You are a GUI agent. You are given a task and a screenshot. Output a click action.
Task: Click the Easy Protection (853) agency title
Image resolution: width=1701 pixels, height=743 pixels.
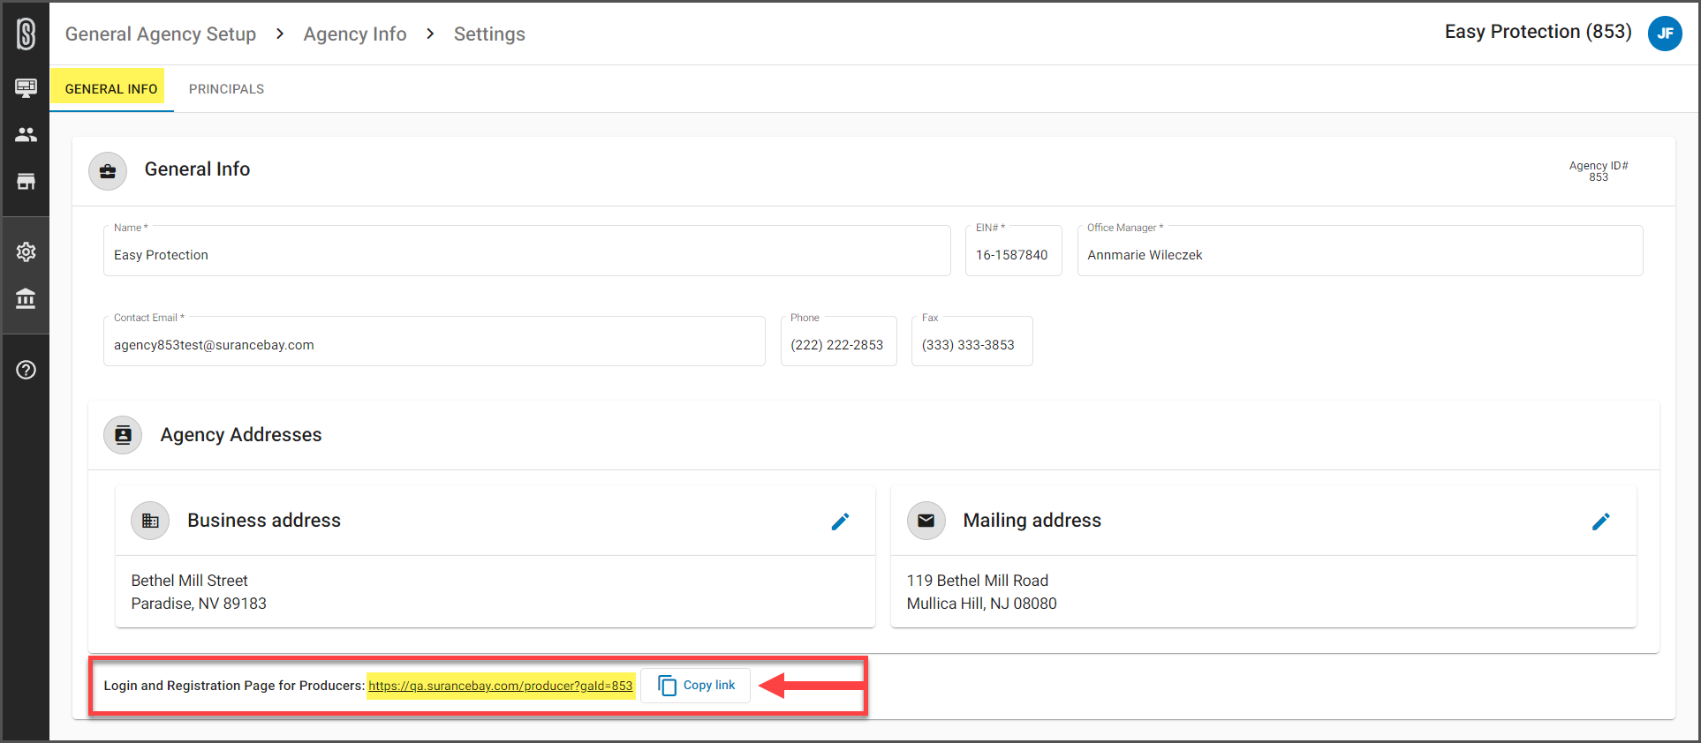pyautogui.click(x=1538, y=32)
